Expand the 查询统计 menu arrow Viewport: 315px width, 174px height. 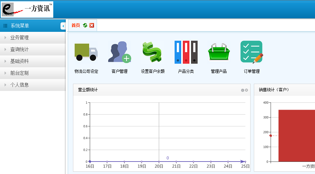(5, 49)
